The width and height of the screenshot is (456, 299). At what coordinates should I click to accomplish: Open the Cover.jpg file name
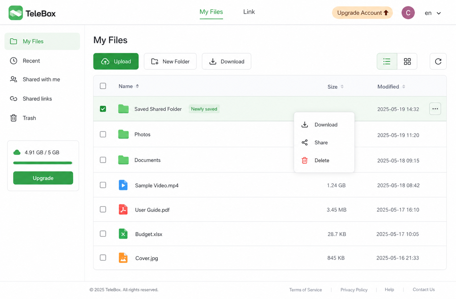(x=147, y=258)
